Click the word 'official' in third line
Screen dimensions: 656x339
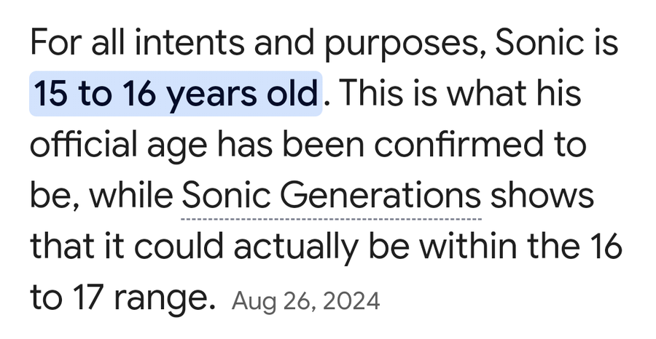(84, 144)
